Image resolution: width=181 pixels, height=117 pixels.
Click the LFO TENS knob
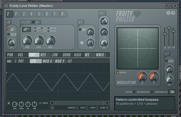tap(21, 104)
